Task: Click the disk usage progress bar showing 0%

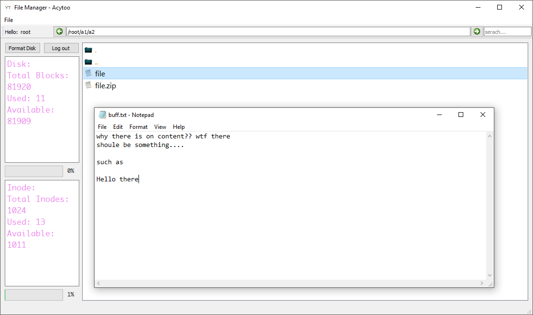Action: 33,170
